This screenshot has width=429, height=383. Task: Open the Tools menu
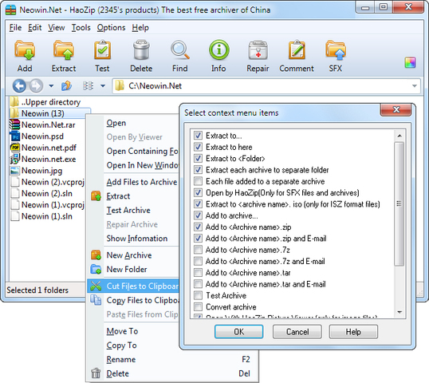[x=81, y=28]
